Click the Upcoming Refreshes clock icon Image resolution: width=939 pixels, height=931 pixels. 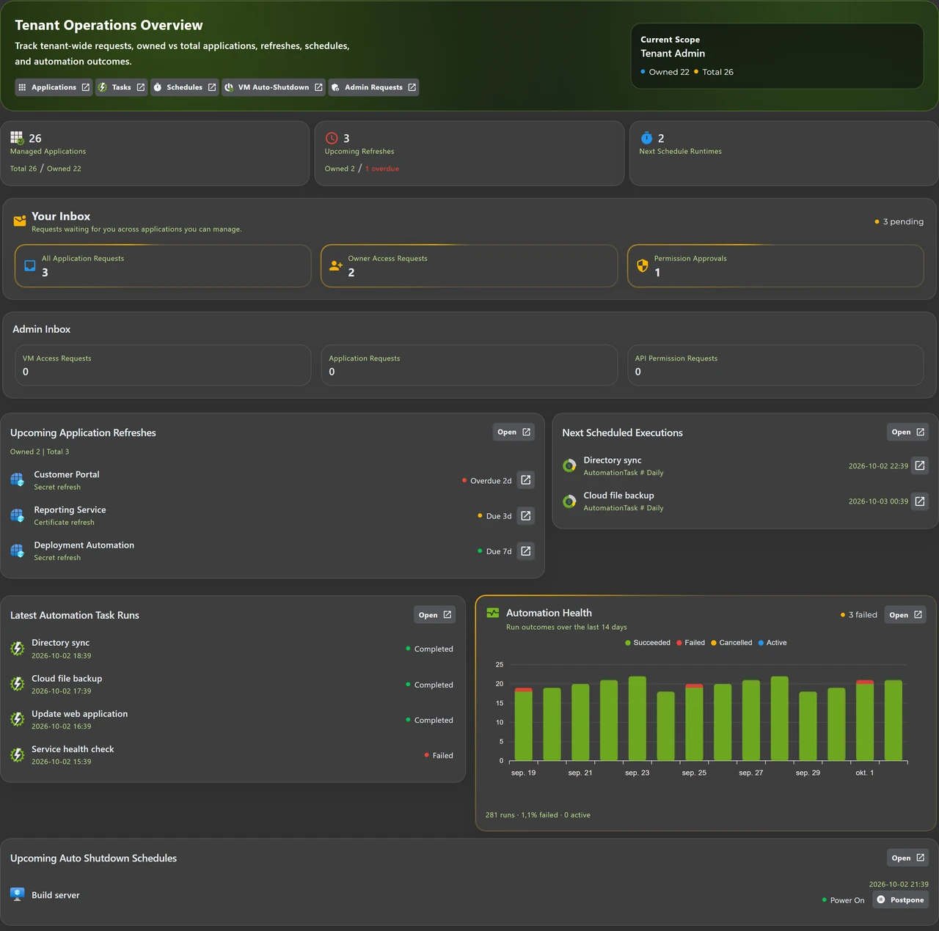click(x=332, y=138)
